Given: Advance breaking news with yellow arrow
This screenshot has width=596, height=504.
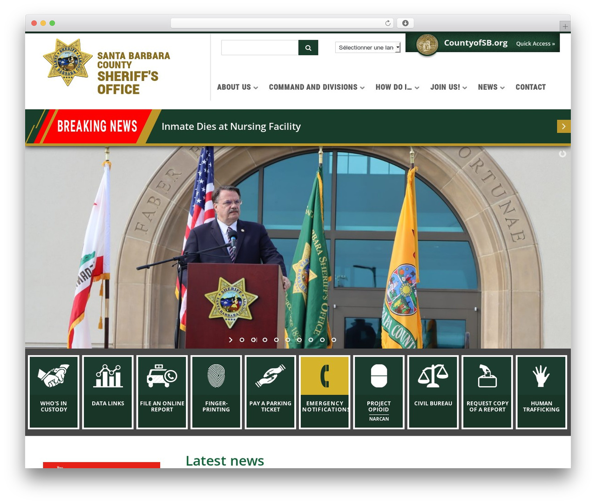Looking at the screenshot, I should tap(564, 126).
